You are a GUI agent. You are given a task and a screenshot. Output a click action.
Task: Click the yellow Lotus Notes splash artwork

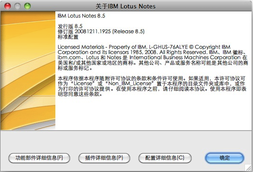coord(28,70)
